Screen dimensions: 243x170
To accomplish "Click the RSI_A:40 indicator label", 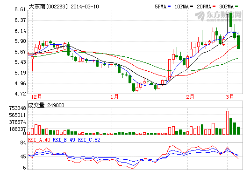I will [39, 140].
